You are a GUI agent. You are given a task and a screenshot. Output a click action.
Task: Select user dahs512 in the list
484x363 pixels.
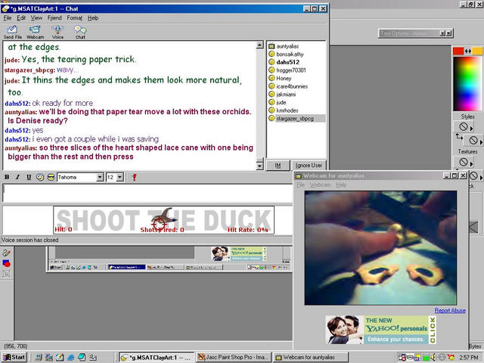coord(287,62)
